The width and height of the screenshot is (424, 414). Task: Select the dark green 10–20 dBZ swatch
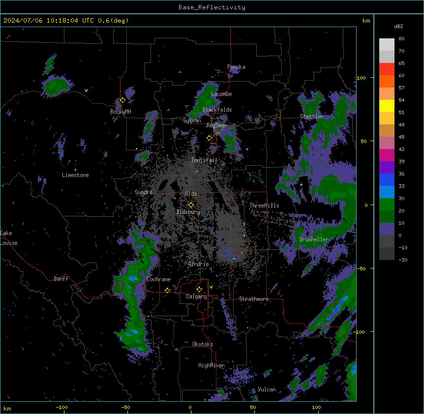(387, 217)
